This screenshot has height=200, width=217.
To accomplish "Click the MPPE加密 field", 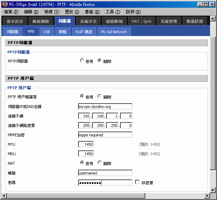I will point(105,135).
